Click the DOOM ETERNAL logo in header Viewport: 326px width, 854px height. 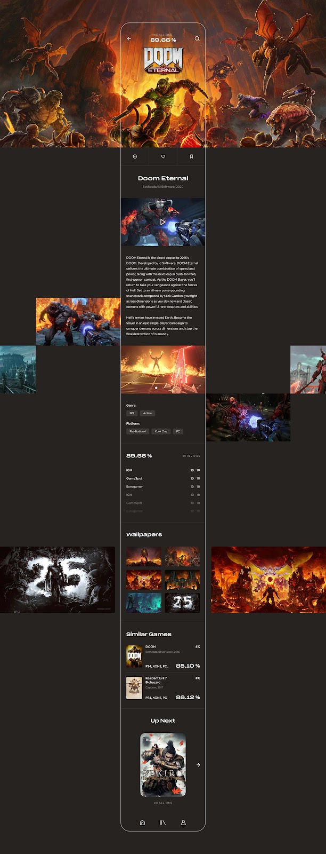pyautogui.click(x=163, y=60)
